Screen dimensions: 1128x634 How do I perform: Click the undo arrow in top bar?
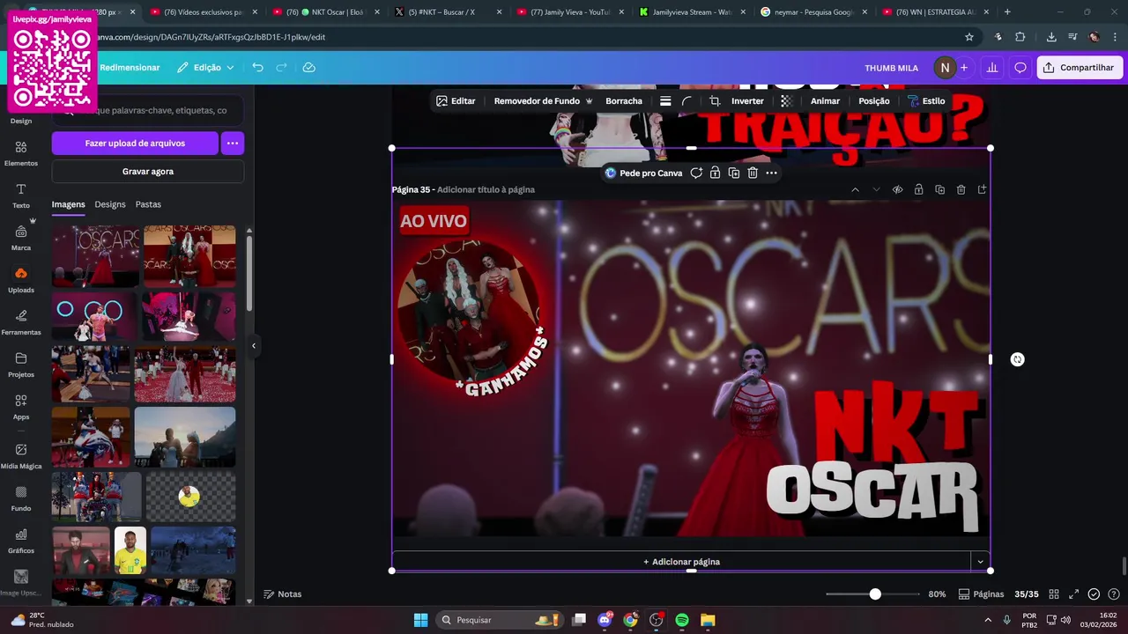click(x=257, y=67)
